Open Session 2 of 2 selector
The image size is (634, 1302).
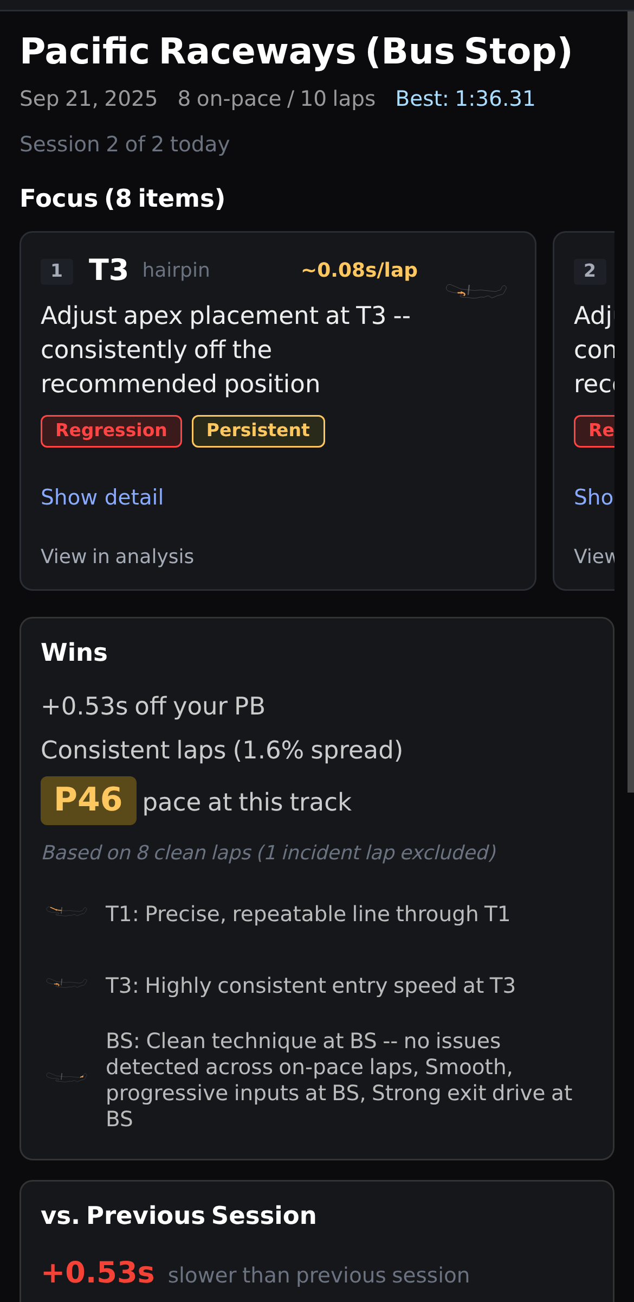[124, 143]
